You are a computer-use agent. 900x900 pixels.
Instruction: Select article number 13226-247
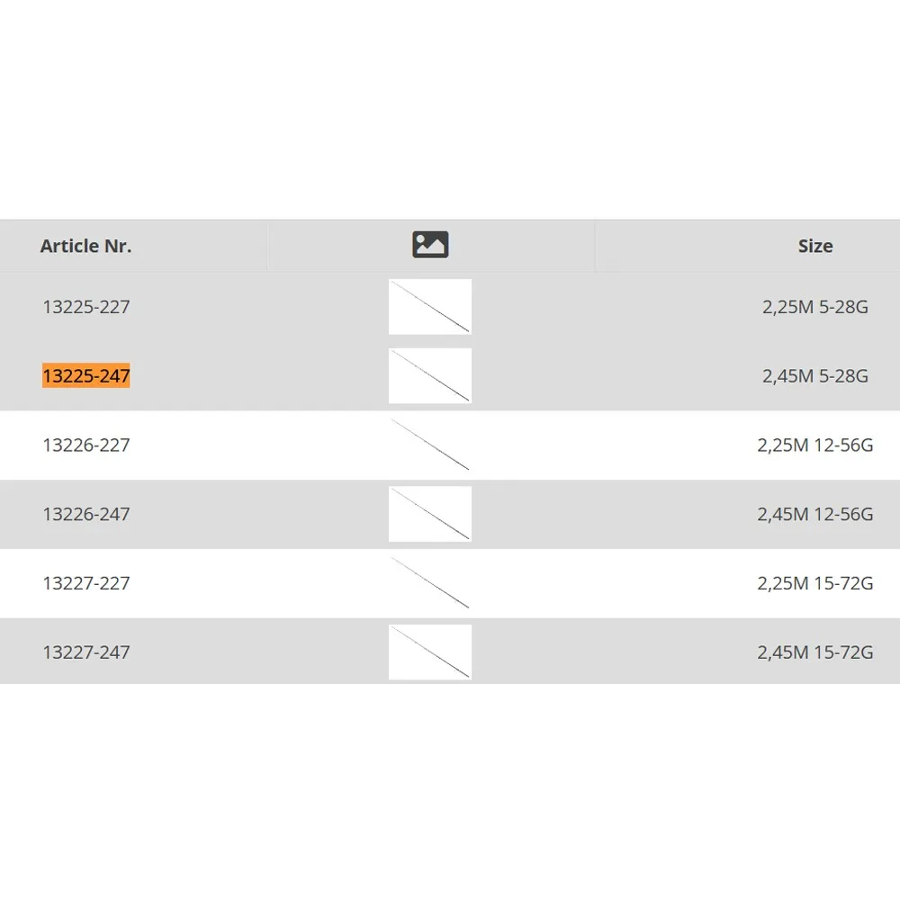[86, 514]
